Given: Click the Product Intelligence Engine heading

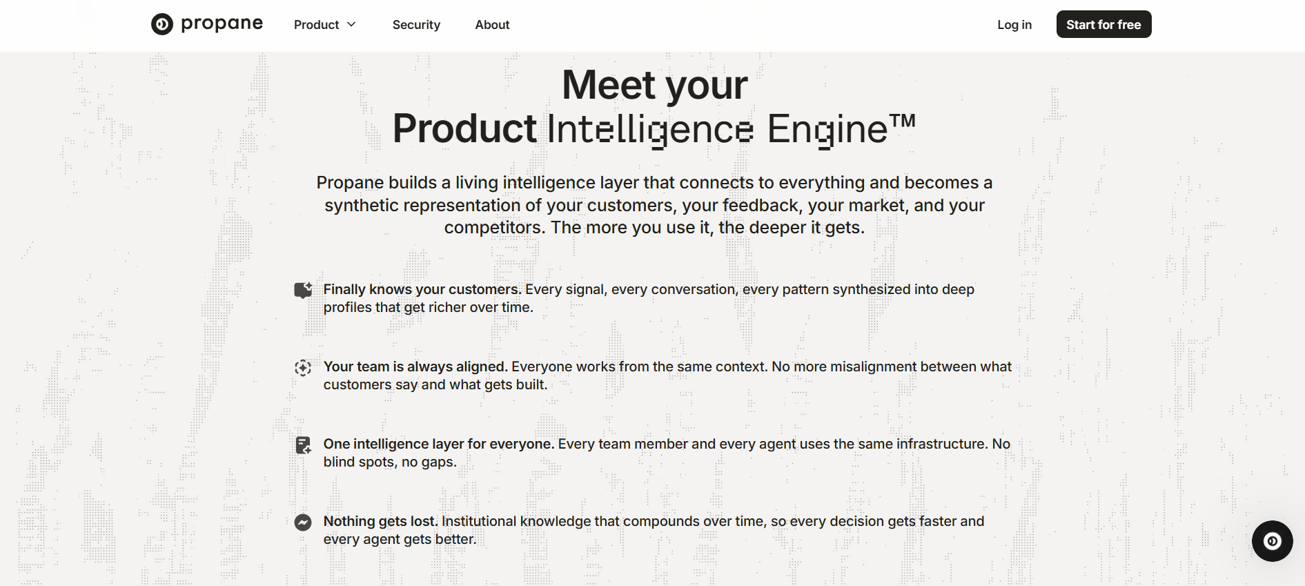Looking at the screenshot, I should [x=654, y=129].
